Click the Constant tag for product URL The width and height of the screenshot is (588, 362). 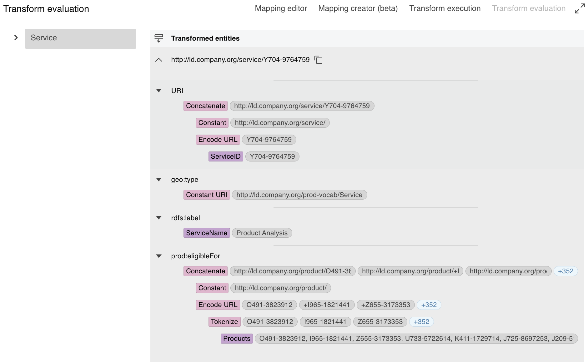pyautogui.click(x=212, y=288)
